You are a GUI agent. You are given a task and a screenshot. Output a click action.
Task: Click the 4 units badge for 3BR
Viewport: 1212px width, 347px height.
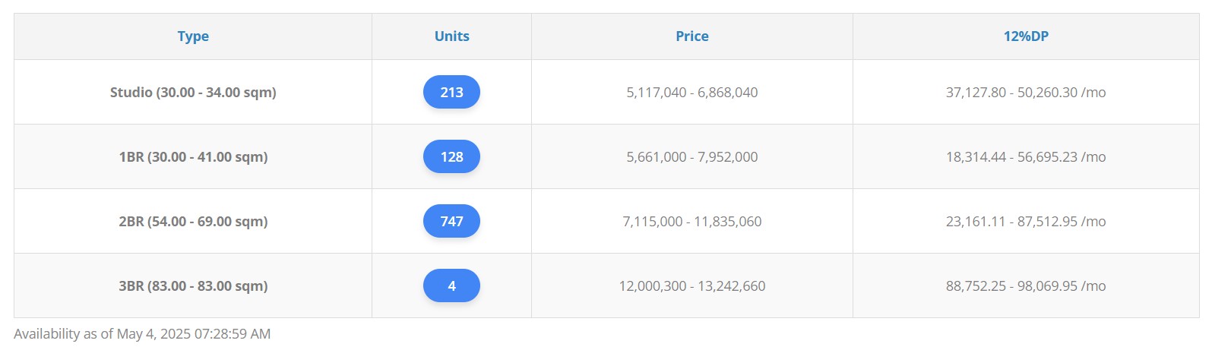(x=451, y=285)
